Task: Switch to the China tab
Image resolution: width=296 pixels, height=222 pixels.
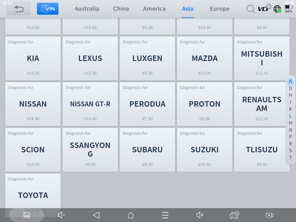Action: pyautogui.click(x=121, y=9)
